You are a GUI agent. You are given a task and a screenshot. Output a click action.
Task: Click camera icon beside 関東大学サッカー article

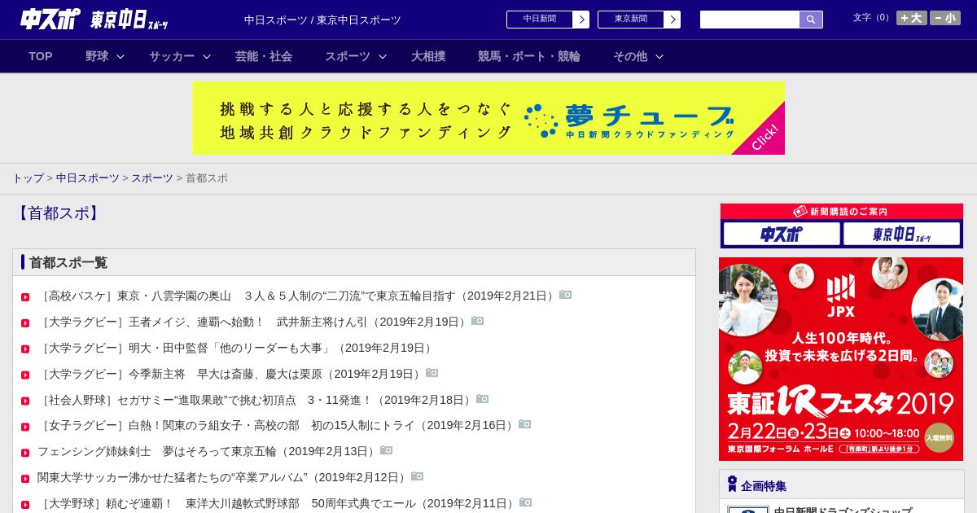point(417,476)
